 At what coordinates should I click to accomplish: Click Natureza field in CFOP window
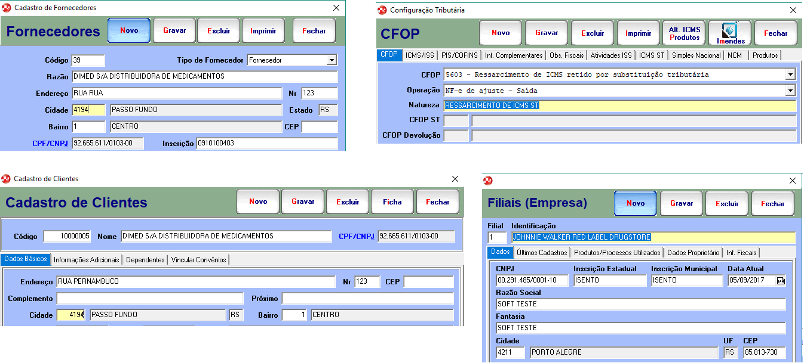pyautogui.click(x=620, y=106)
